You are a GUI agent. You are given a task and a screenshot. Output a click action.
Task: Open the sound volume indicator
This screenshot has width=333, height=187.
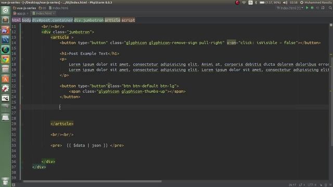click(285, 3)
